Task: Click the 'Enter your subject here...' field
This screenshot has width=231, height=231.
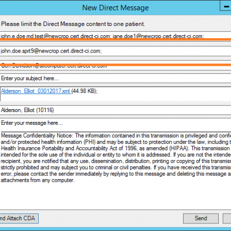Action: [x=115, y=79]
